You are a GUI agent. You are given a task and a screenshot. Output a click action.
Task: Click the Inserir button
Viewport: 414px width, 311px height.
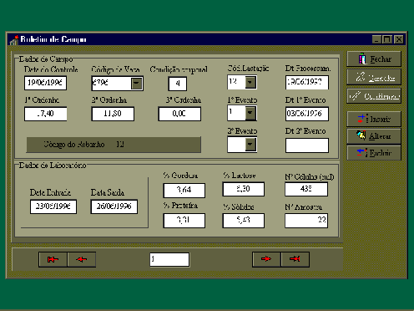tap(374, 119)
